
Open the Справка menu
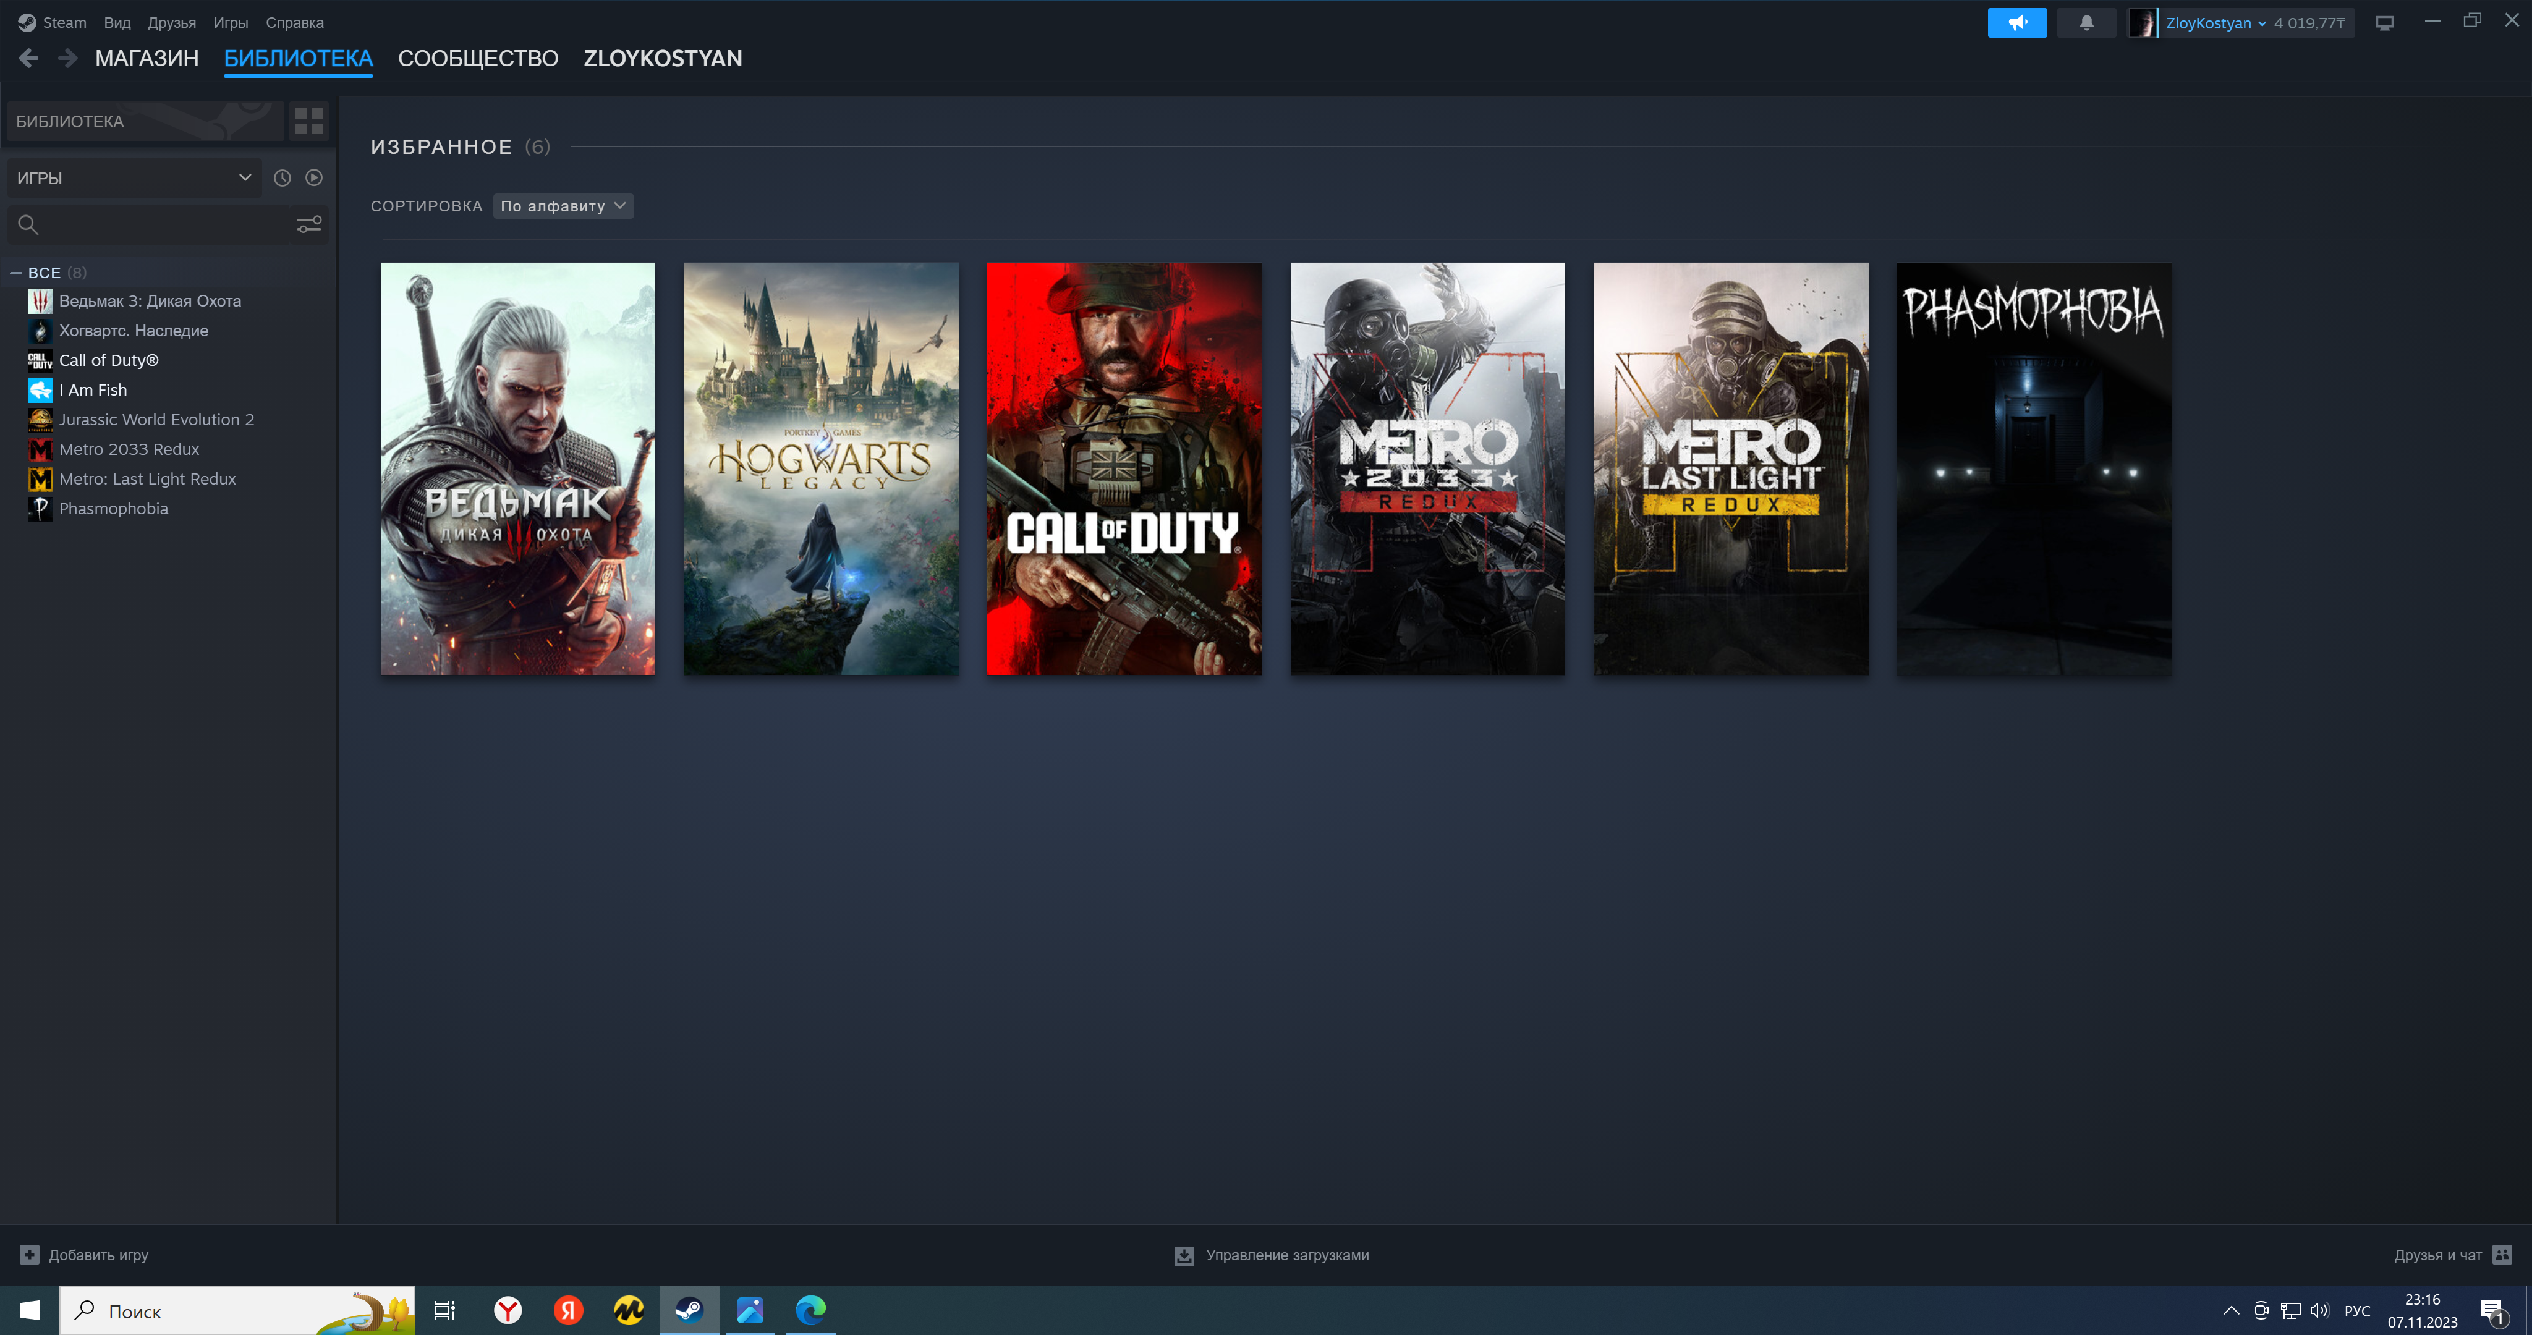coord(294,23)
